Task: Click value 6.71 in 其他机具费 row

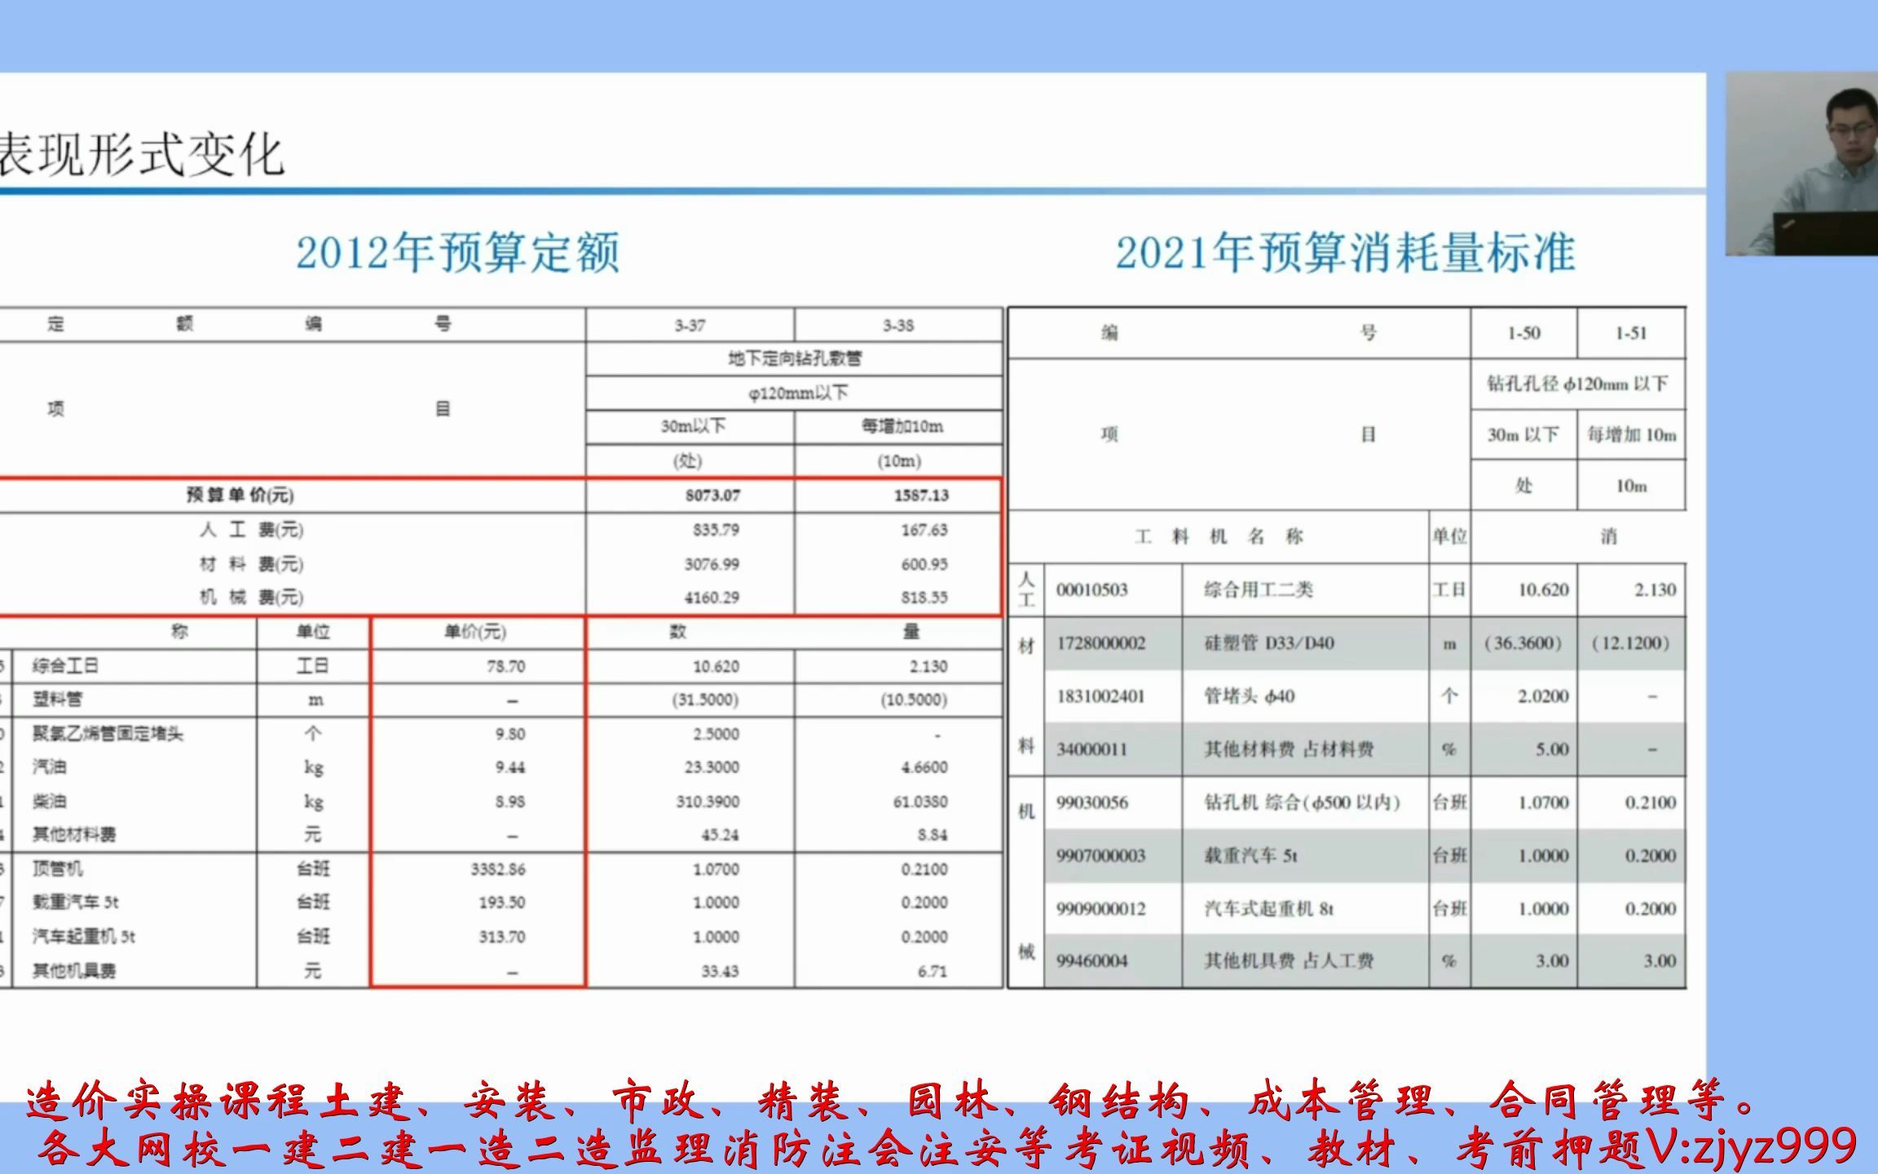Action: click(x=932, y=971)
